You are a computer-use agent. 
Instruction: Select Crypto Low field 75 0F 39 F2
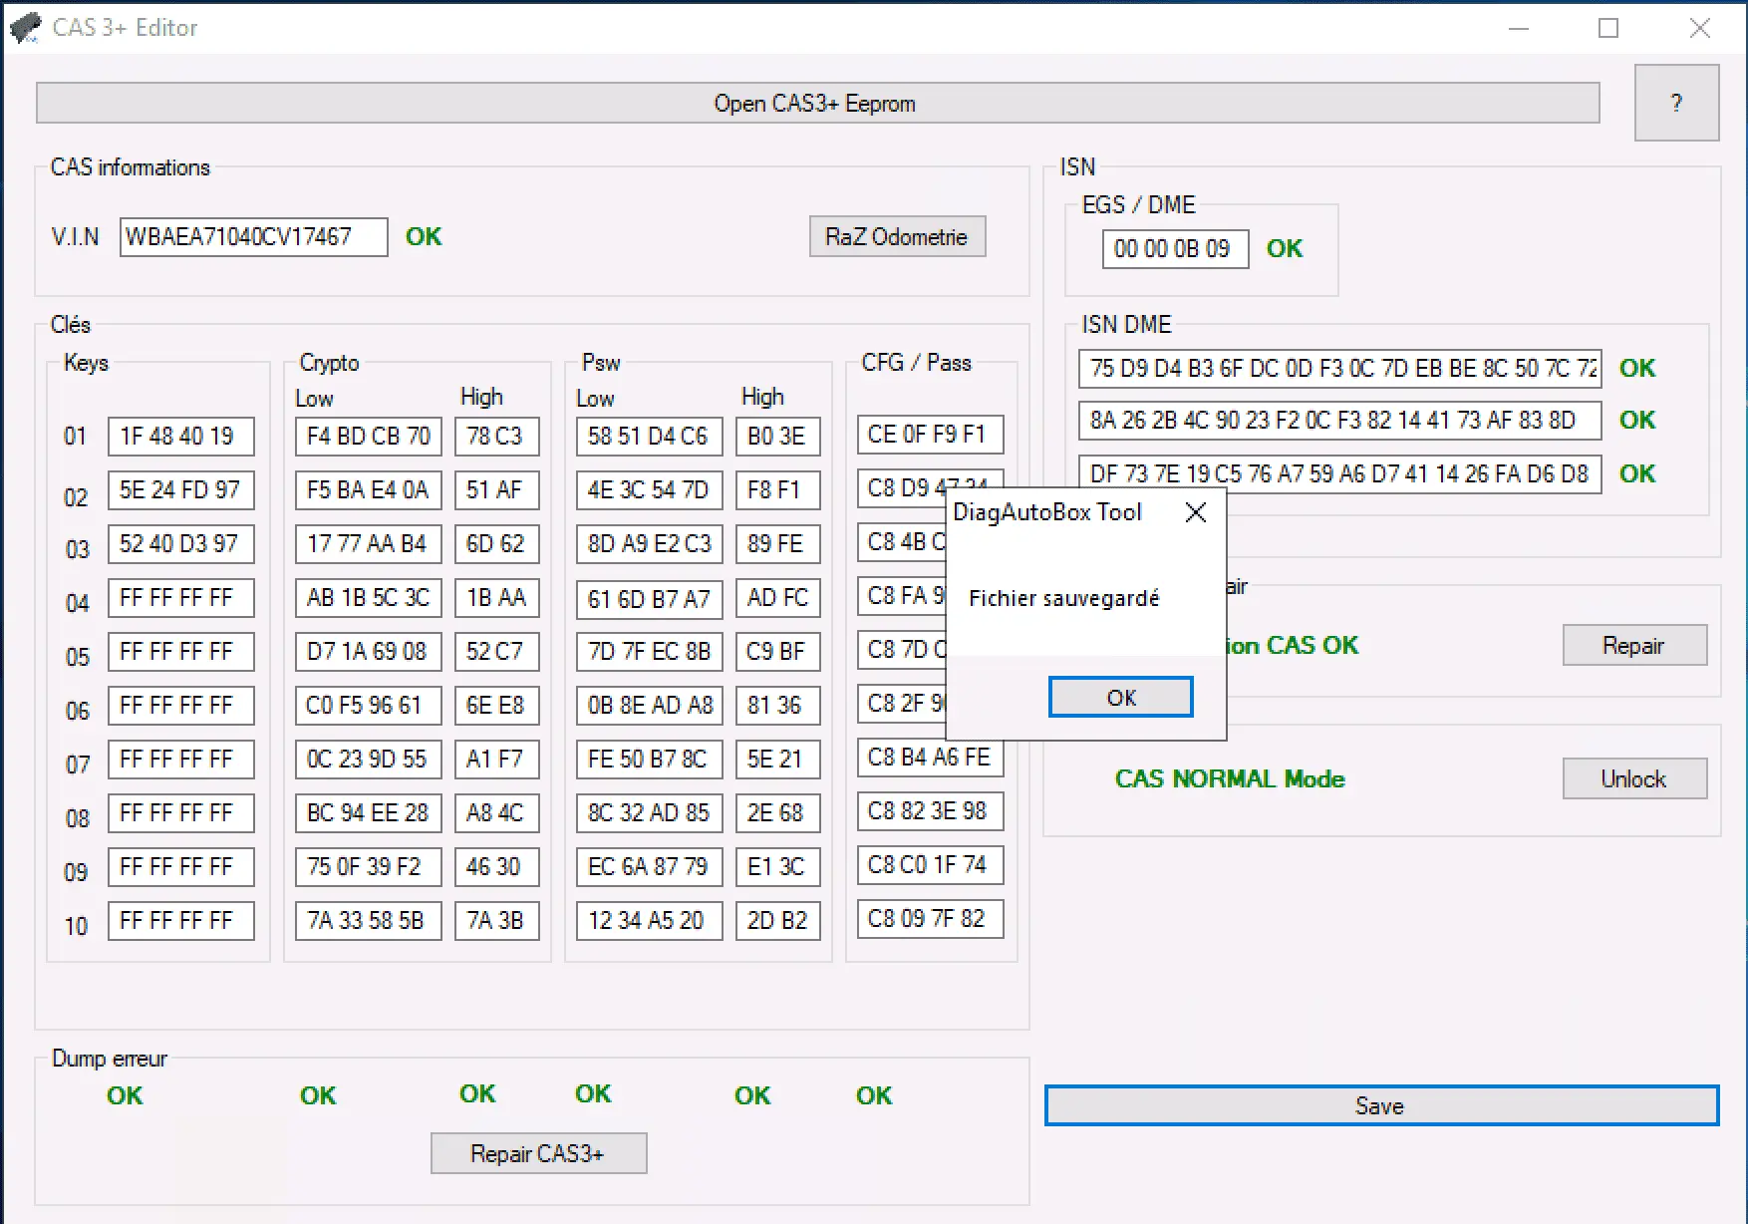pos(368,866)
